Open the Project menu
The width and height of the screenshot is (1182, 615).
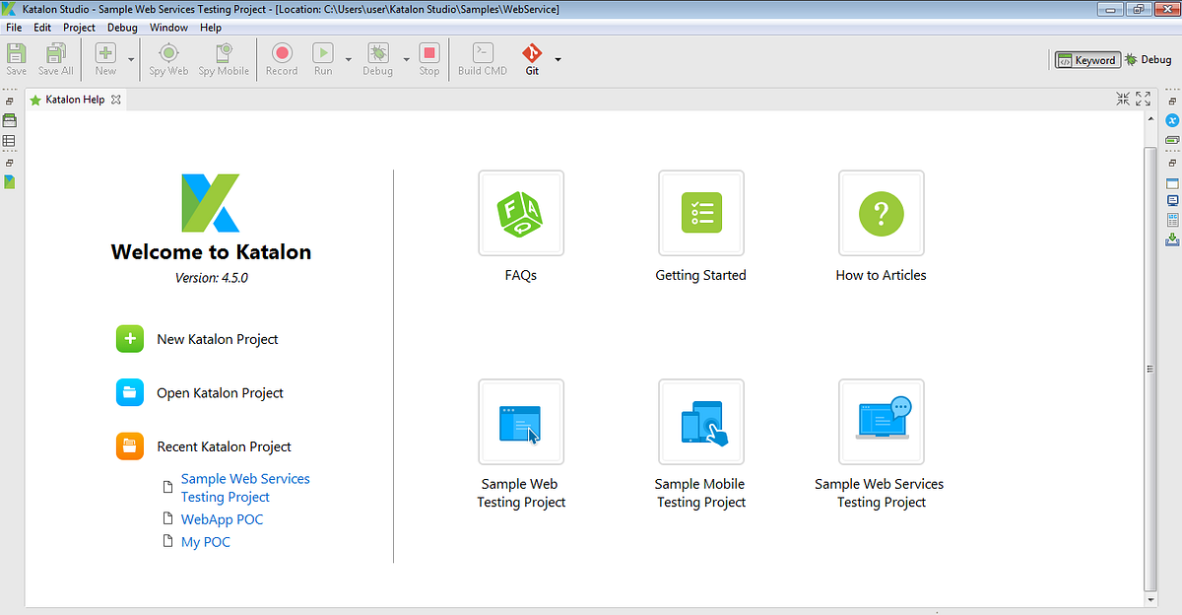(x=78, y=27)
